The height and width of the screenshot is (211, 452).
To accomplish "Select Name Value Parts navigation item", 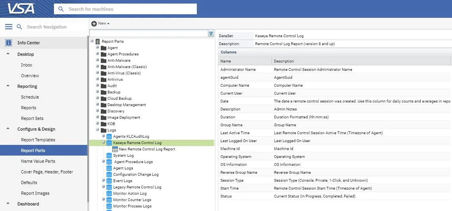I will click(38, 161).
